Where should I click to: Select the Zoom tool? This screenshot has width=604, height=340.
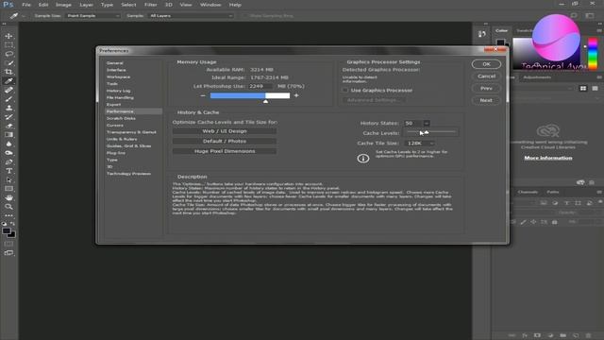[x=8, y=207]
